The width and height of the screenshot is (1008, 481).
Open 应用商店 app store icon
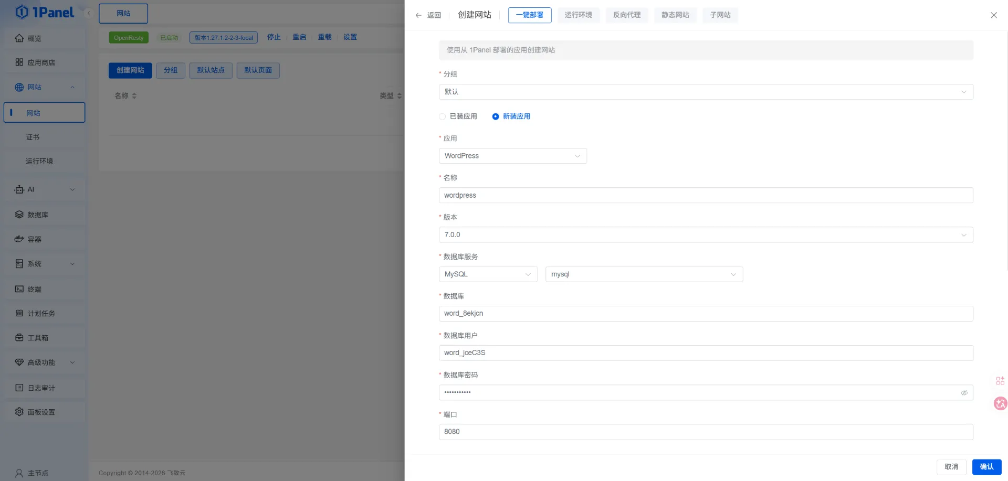tap(19, 62)
